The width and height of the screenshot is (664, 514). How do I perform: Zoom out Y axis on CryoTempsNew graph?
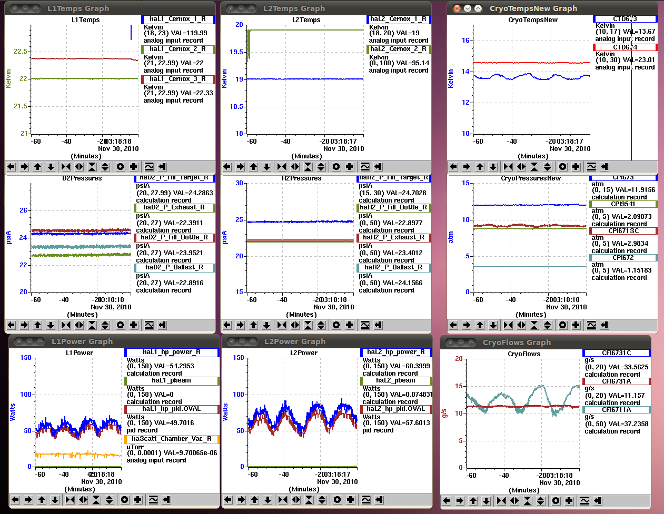pos(548,167)
